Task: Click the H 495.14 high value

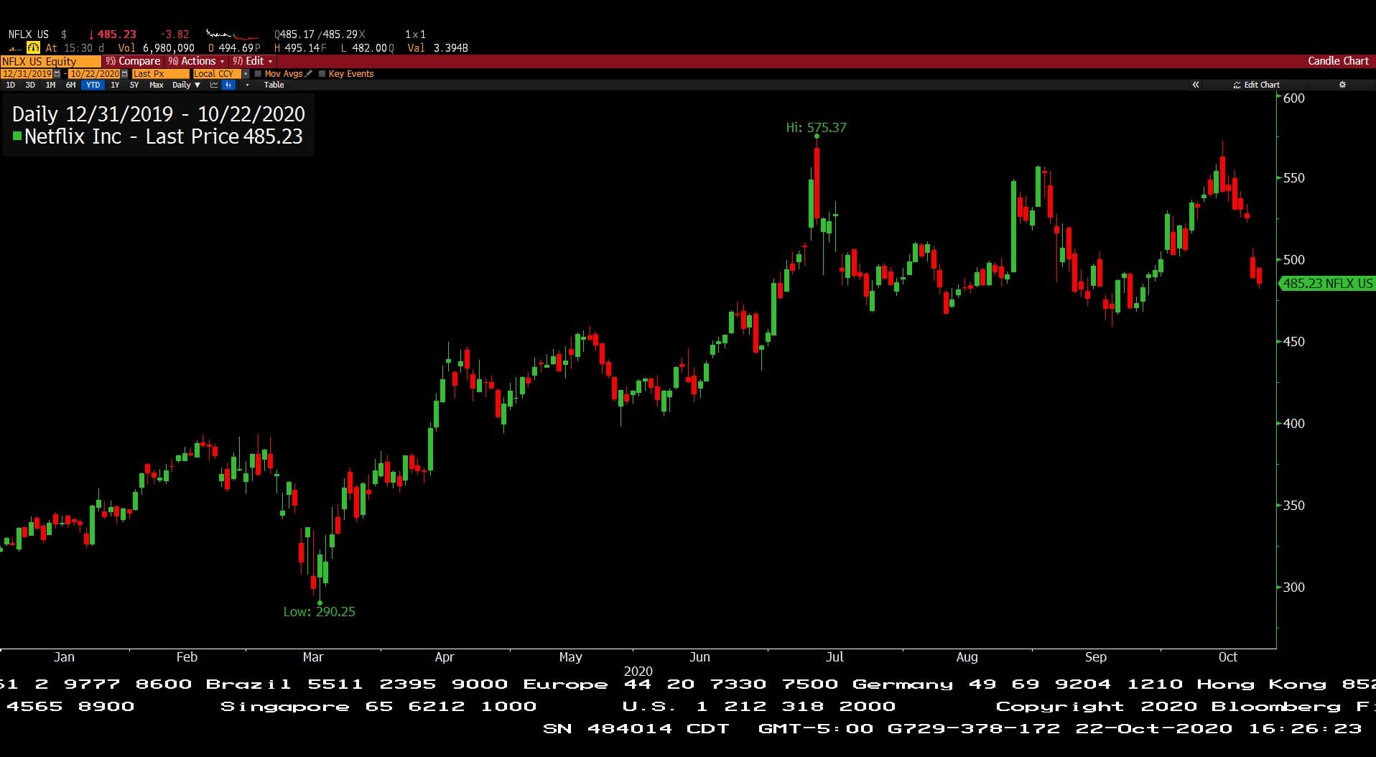Action: coord(300,48)
